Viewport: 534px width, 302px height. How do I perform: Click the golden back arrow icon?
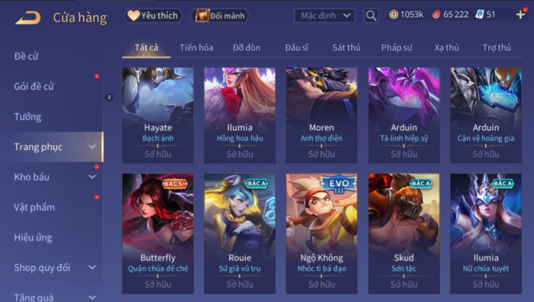point(28,17)
